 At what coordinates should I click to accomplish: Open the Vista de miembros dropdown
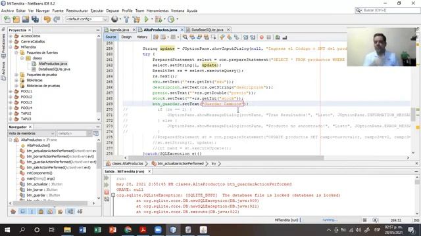pos(32,133)
